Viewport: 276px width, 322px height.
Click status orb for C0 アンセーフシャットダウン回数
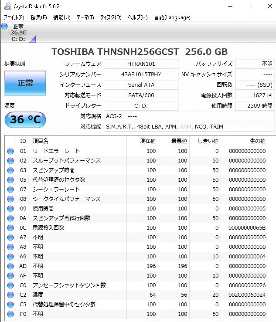pos(10,285)
